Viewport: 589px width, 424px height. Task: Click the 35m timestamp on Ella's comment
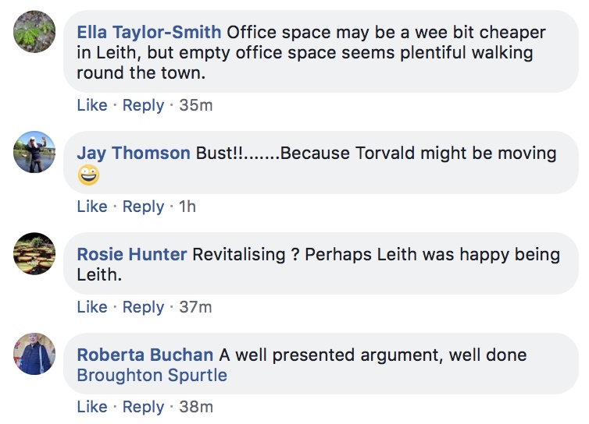(196, 105)
